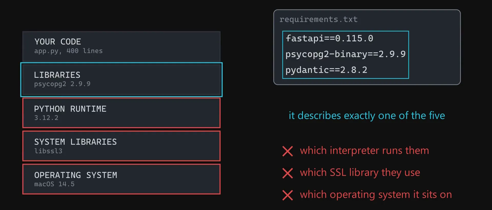Click the X beside 'which SSL library they use'

(288, 173)
